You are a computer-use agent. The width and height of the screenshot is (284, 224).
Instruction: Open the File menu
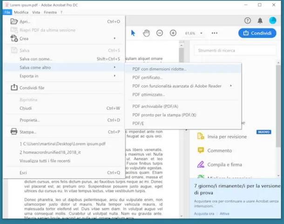(x=7, y=12)
